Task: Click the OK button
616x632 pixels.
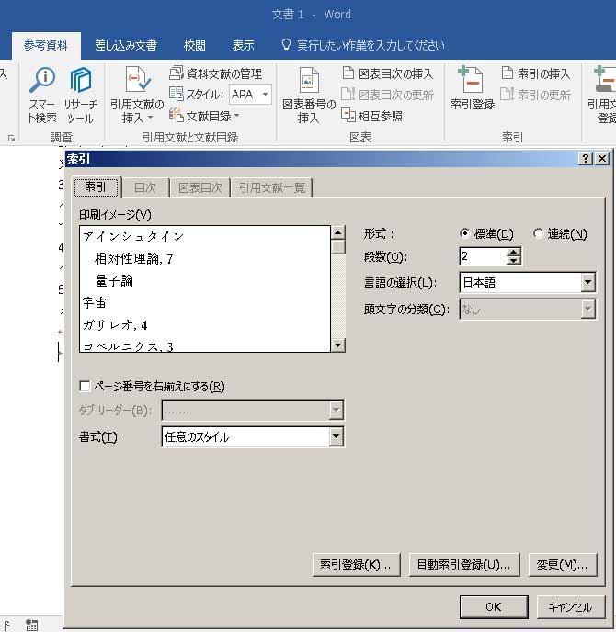Action: click(x=493, y=606)
